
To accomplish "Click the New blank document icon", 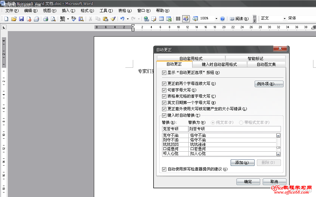I will [x=6, y=19].
